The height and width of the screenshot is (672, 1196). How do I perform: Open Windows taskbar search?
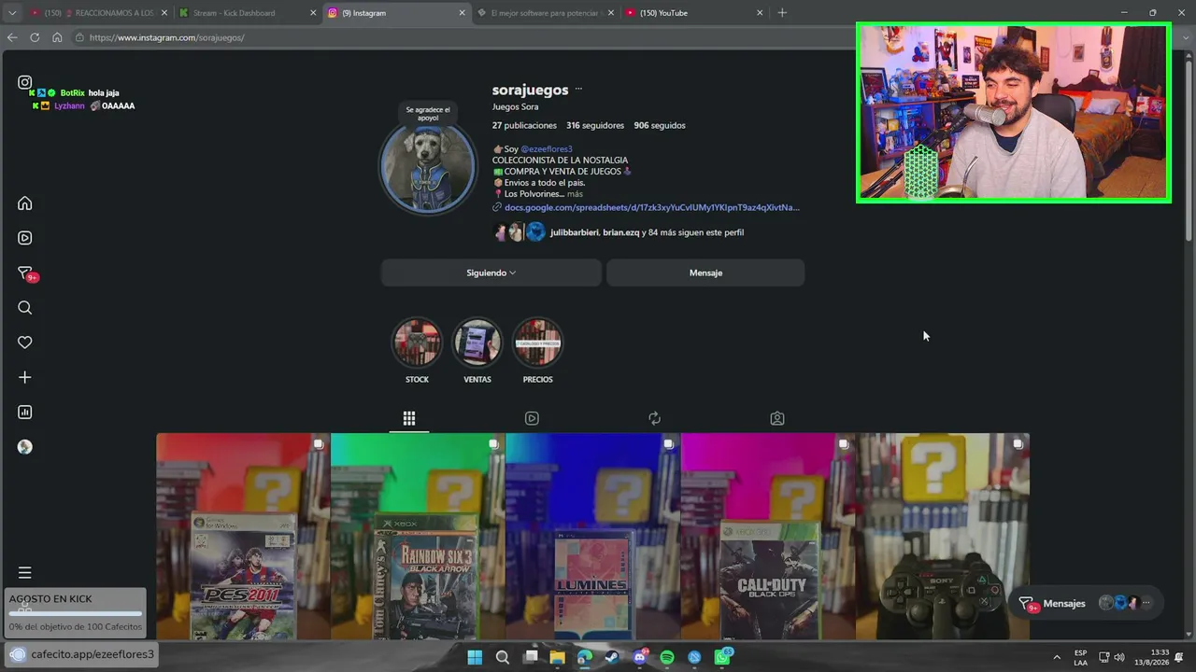click(x=503, y=657)
